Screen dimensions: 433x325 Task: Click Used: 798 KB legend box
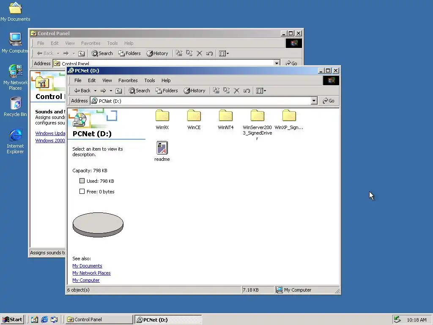click(x=82, y=181)
